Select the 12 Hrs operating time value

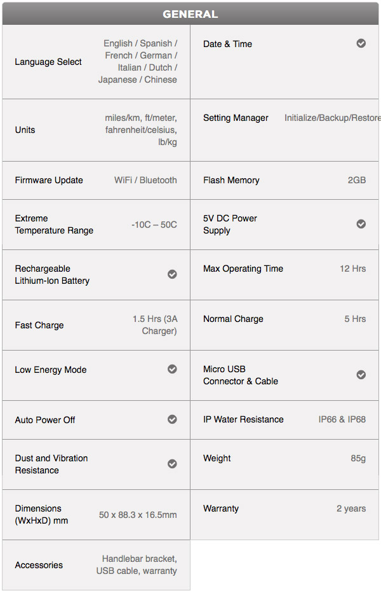353,269
